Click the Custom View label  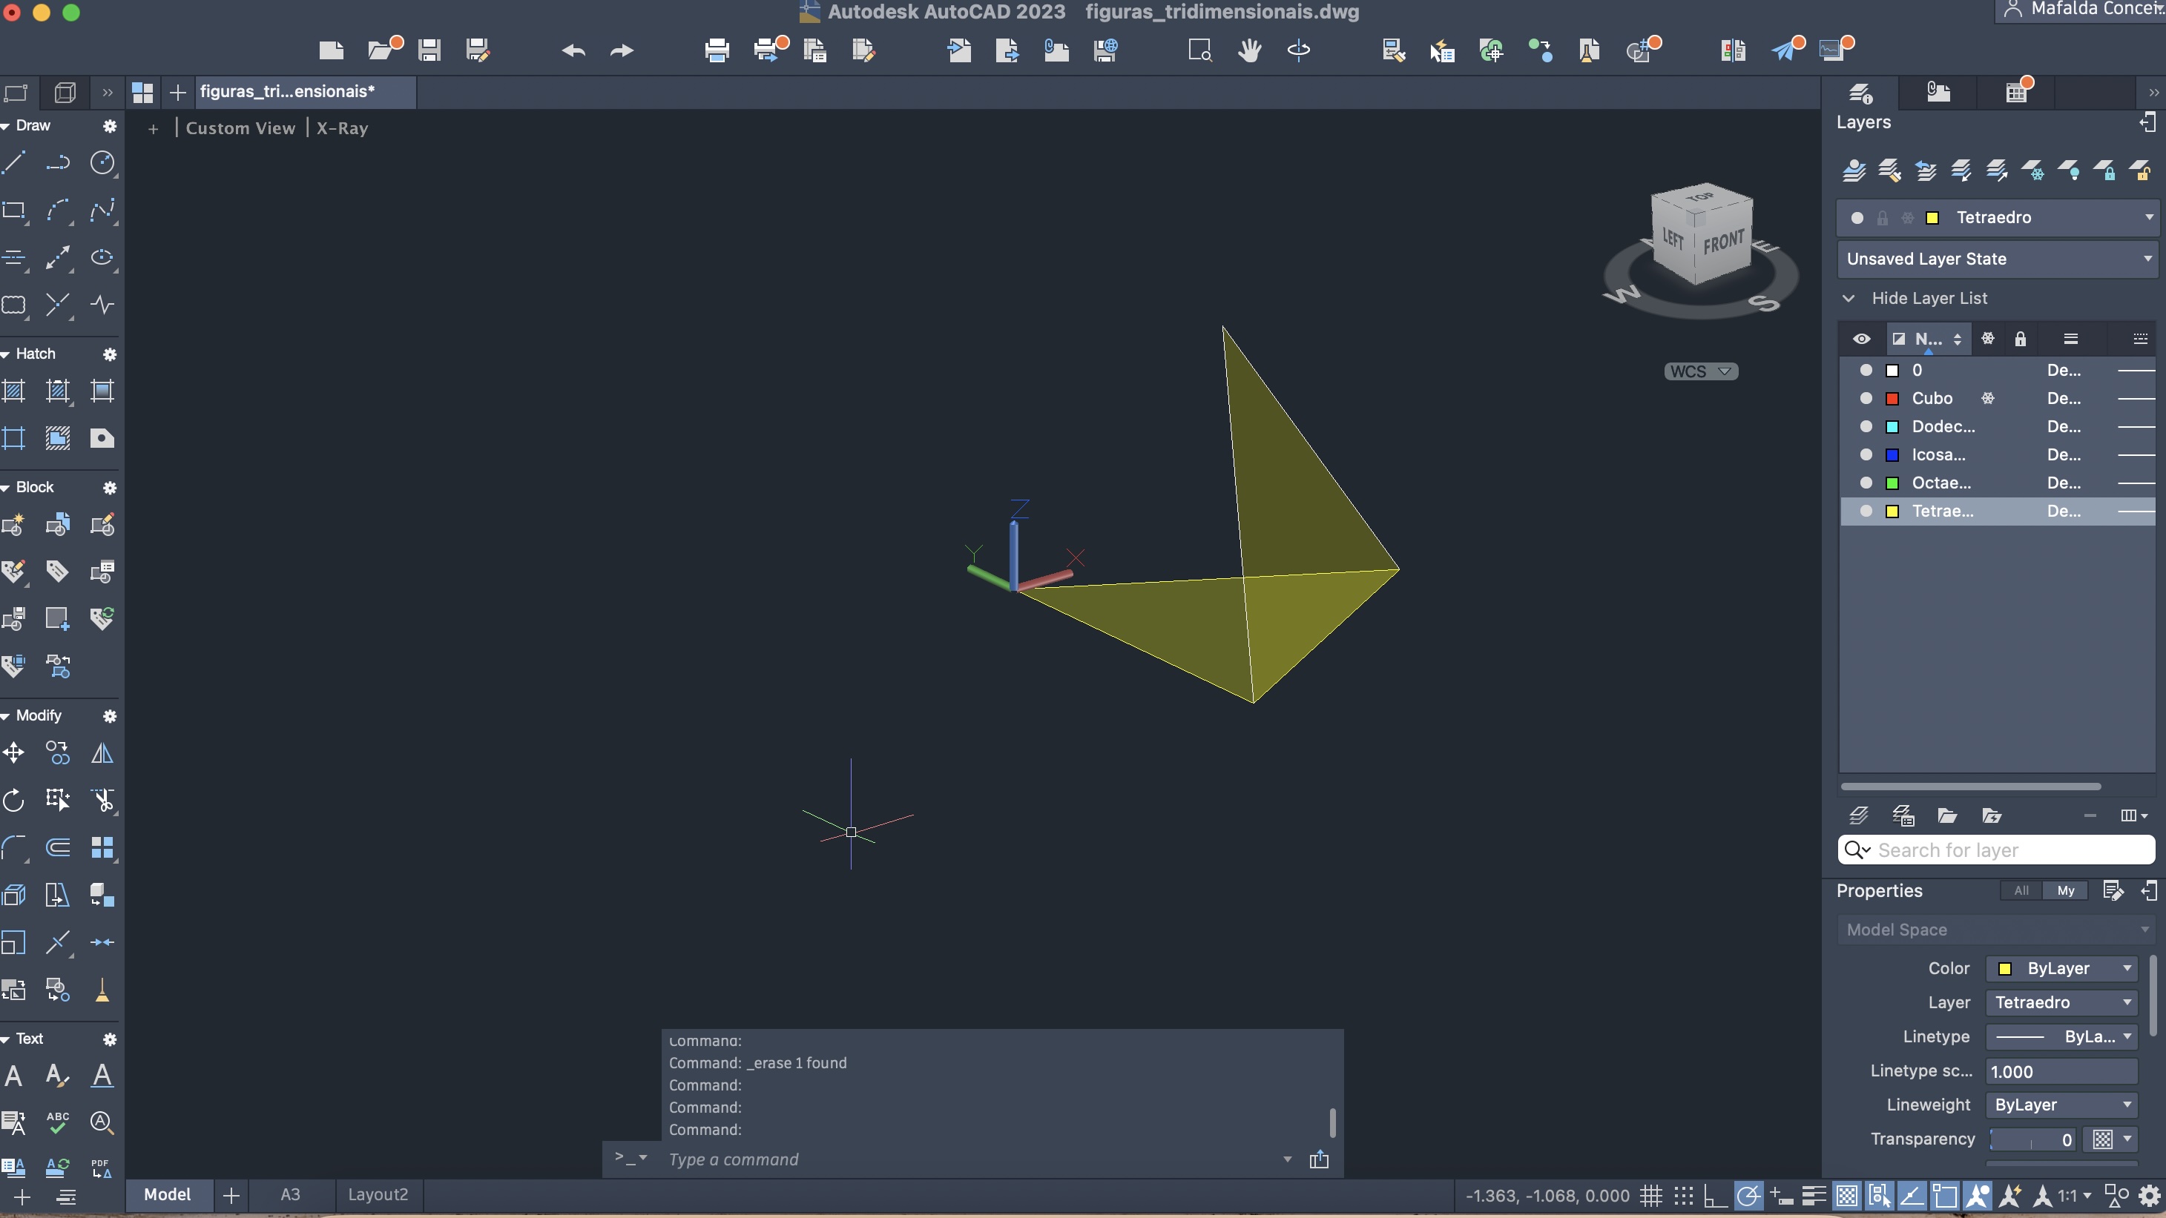pos(240,128)
